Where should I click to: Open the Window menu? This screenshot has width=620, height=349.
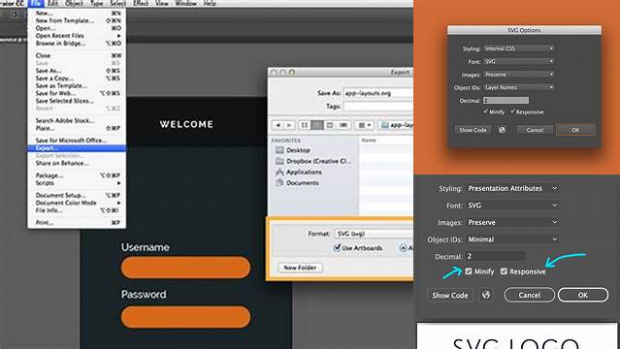tap(186, 4)
